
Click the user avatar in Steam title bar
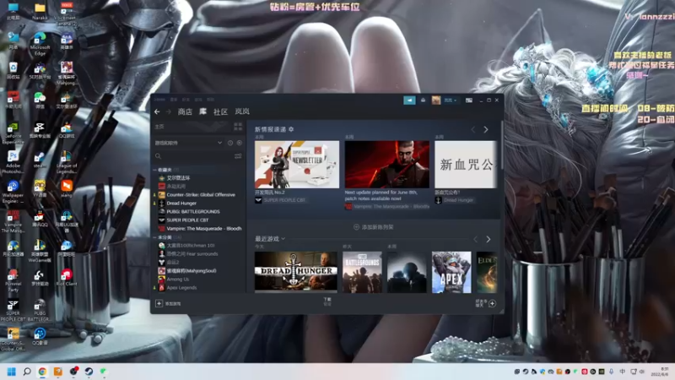[436, 100]
